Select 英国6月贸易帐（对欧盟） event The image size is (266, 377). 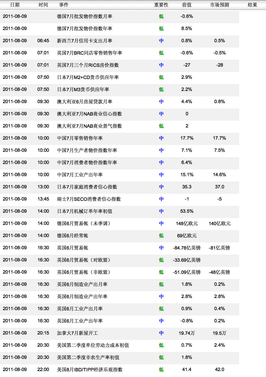(x=85, y=260)
